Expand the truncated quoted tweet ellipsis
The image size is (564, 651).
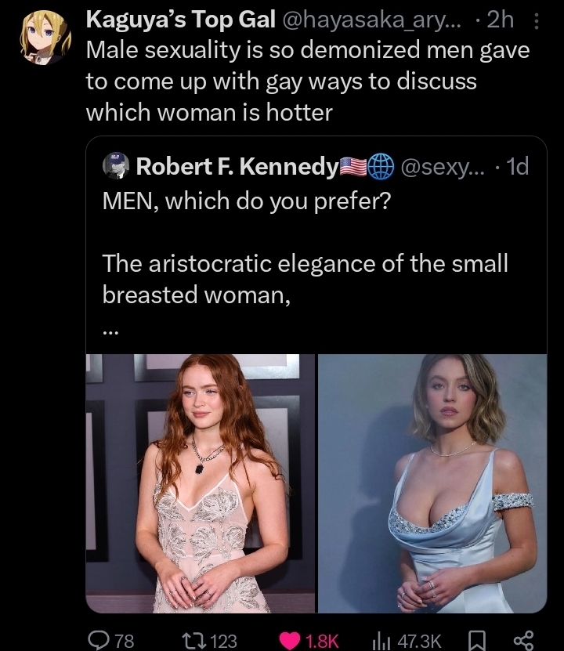(x=110, y=332)
